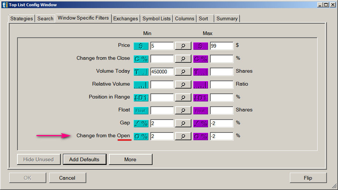The image size is (338, 190).
Task: Click the window resize grip corner
Action: coord(334,186)
